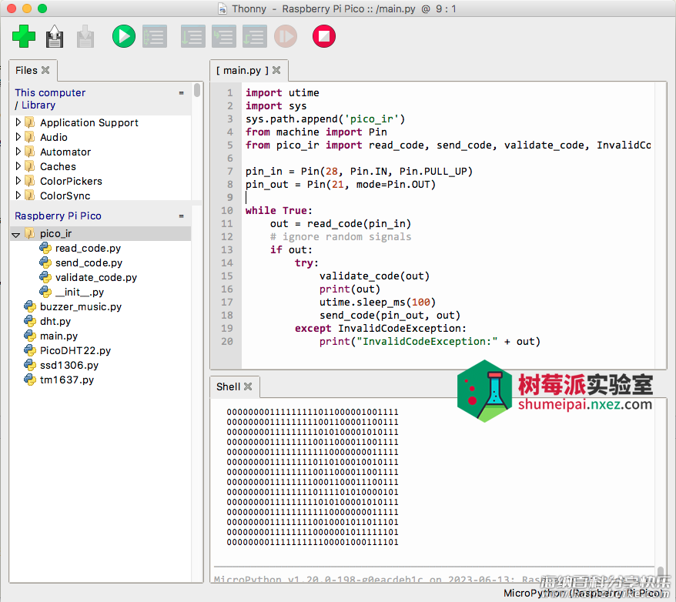Click the Library path link
This screenshot has height=602, width=676.
[38, 105]
